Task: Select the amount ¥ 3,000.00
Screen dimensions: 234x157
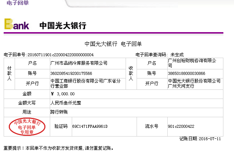Action: (x=63, y=94)
